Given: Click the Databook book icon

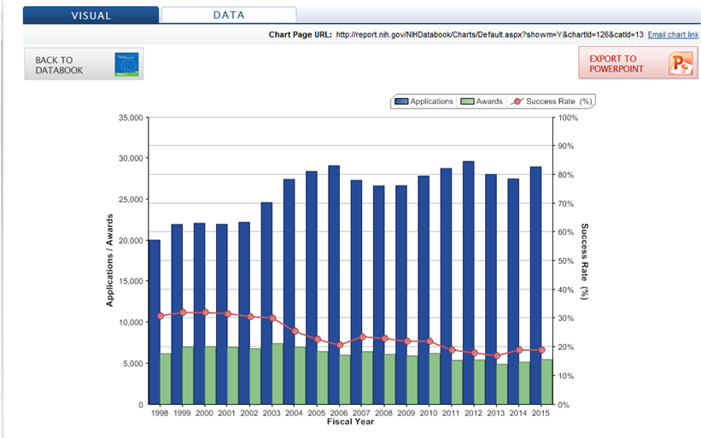Looking at the screenshot, I should tap(126, 65).
